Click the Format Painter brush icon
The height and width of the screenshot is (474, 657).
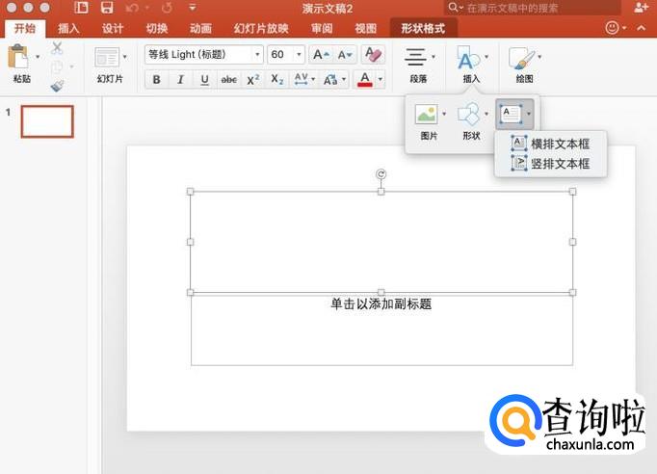[x=57, y=86]
